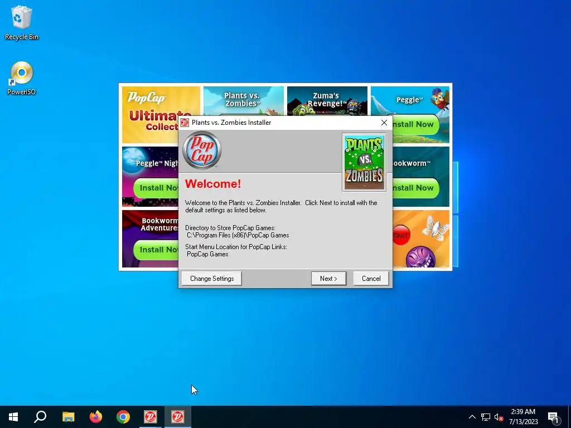Open notification Action Center
Image resolution: width=571 pixels, height=428 pixels.
tap(553, 417)
